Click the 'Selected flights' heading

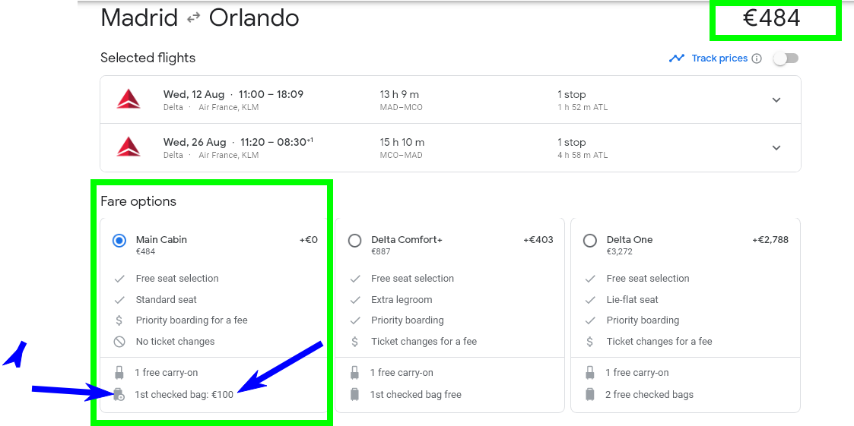[148, 58]
